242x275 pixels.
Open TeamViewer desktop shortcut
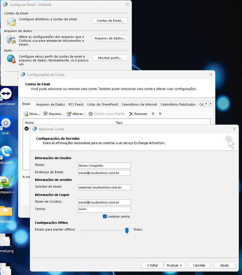[6, 94]
